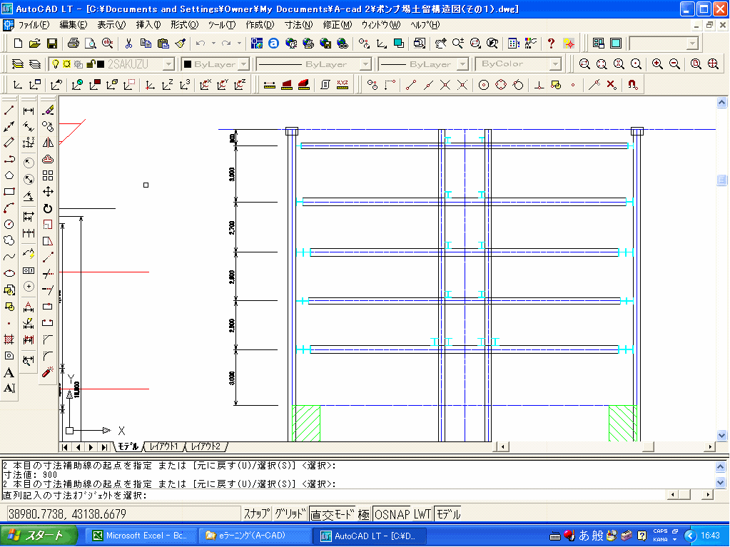The height and width of the screenshot is (547, 730).
Task: Open the 表示(V) menu
Action: click(111, 25)
